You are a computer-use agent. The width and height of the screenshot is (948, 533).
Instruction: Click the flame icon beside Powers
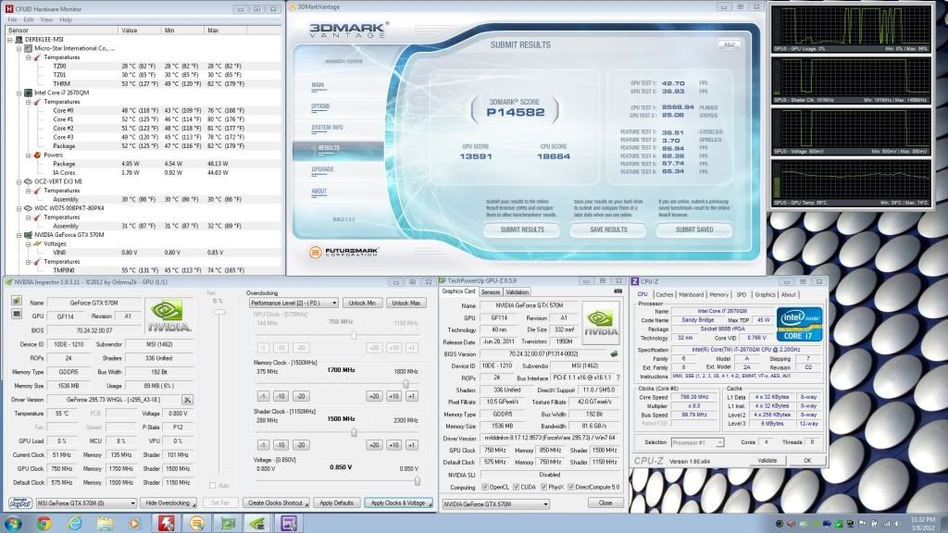point(37,155)
